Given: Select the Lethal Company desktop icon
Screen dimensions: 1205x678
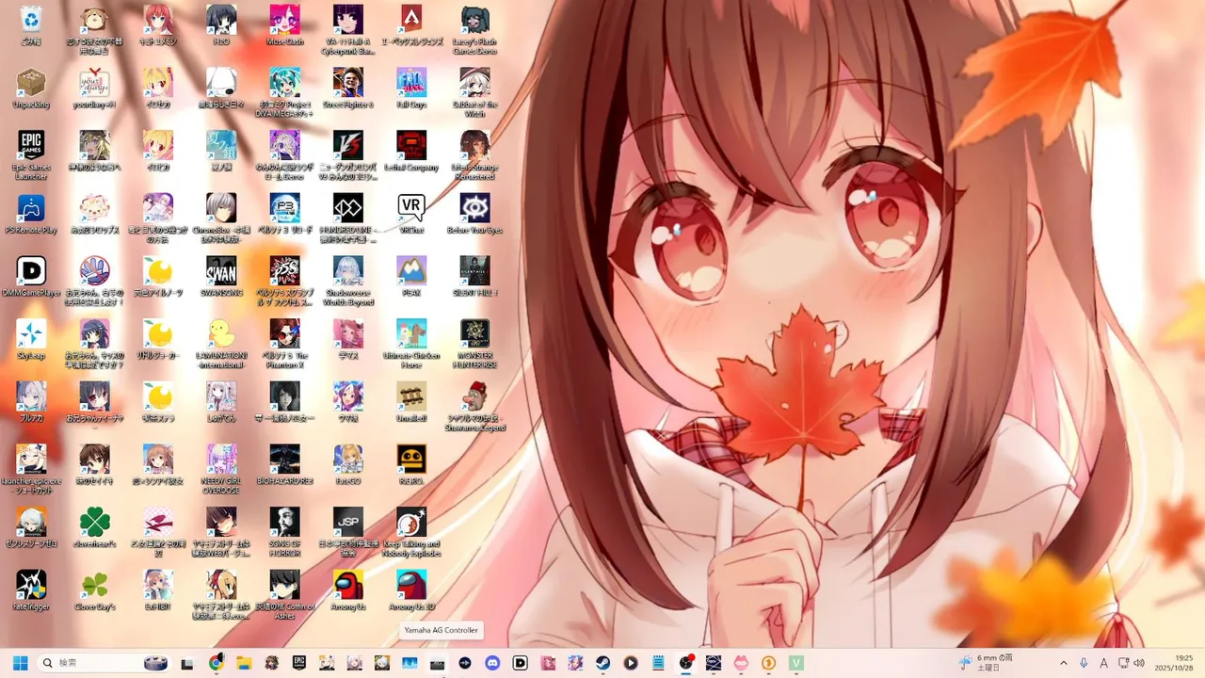Looking at the screenshot, I should point(411,145).
